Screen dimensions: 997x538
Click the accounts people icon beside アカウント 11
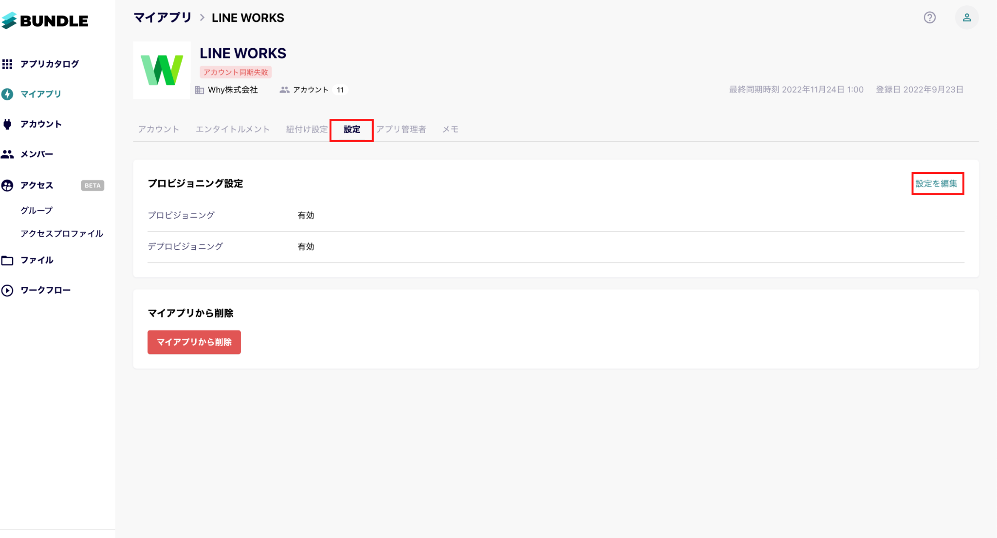[x=285, y=90]
